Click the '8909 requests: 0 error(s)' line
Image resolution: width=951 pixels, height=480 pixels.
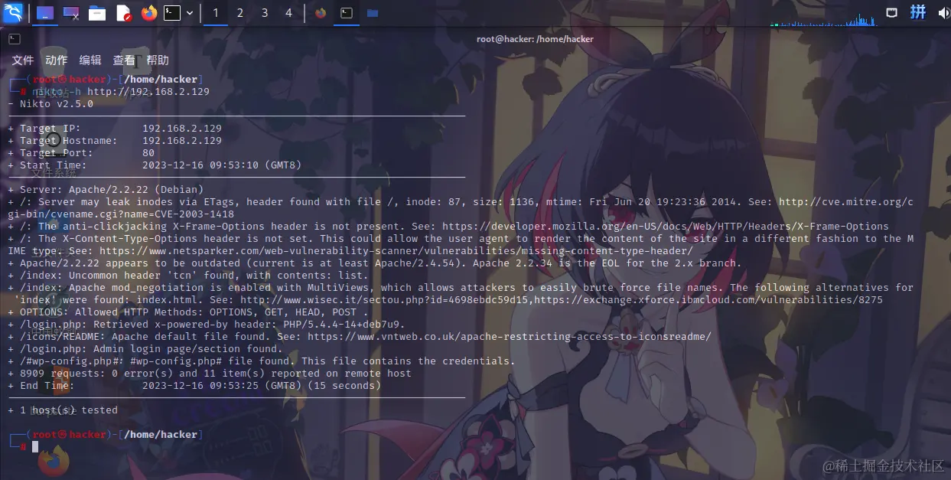coord(210,374)
